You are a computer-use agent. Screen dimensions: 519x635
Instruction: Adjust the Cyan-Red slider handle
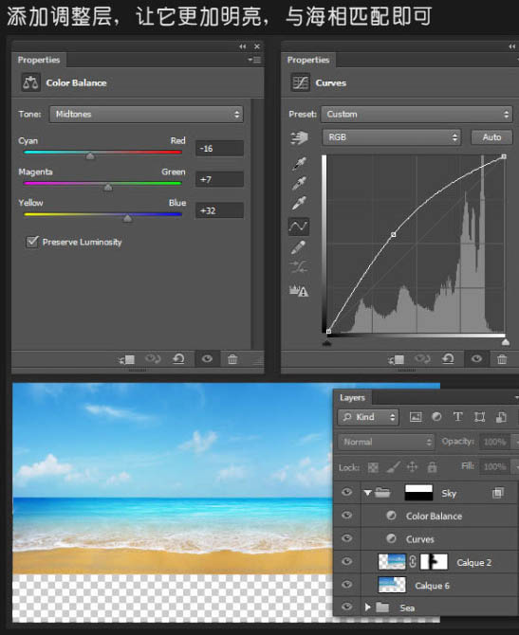(90, 155)
